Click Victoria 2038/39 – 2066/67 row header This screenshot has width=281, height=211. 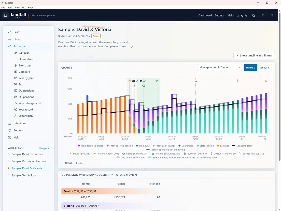pyautogui.click(x=110, y=206)
